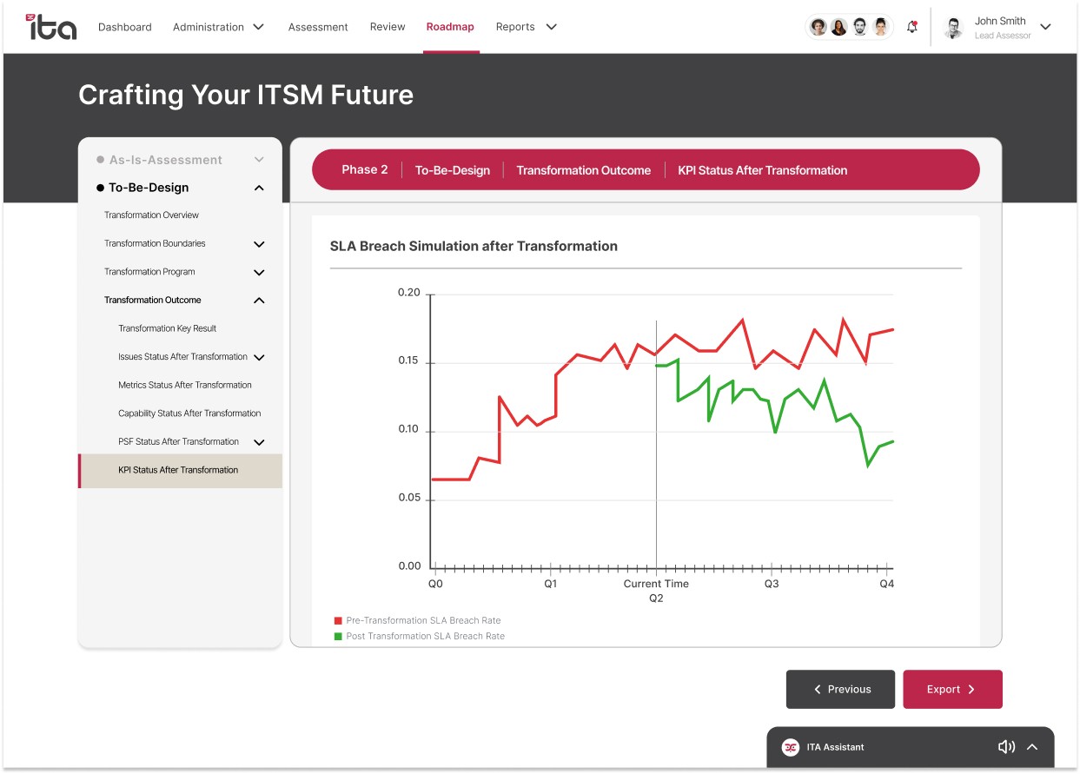Viewport: 1080px width, 774px height.
Task: Open the user account dropdown arrow
Action: tap(1045, 27)
